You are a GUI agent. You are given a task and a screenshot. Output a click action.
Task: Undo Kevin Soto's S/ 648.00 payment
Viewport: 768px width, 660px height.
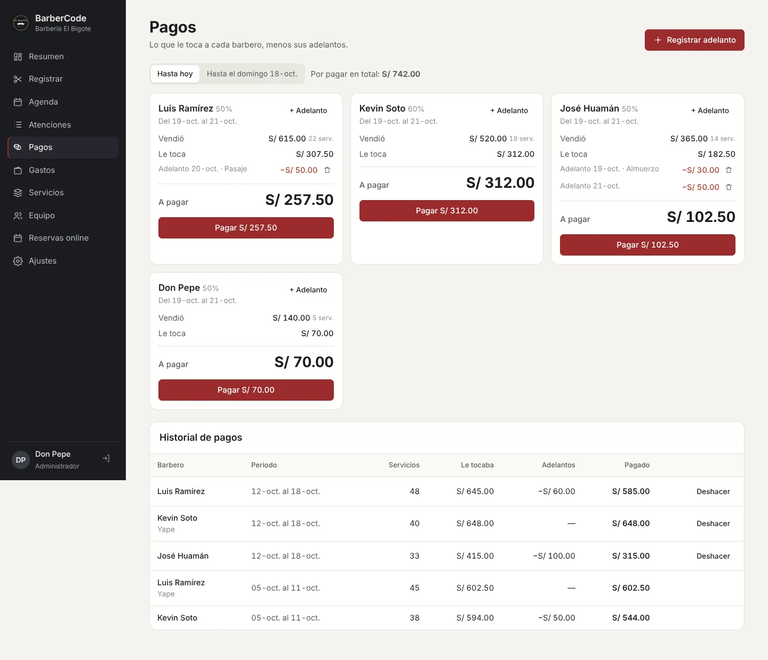click(713, 523)
